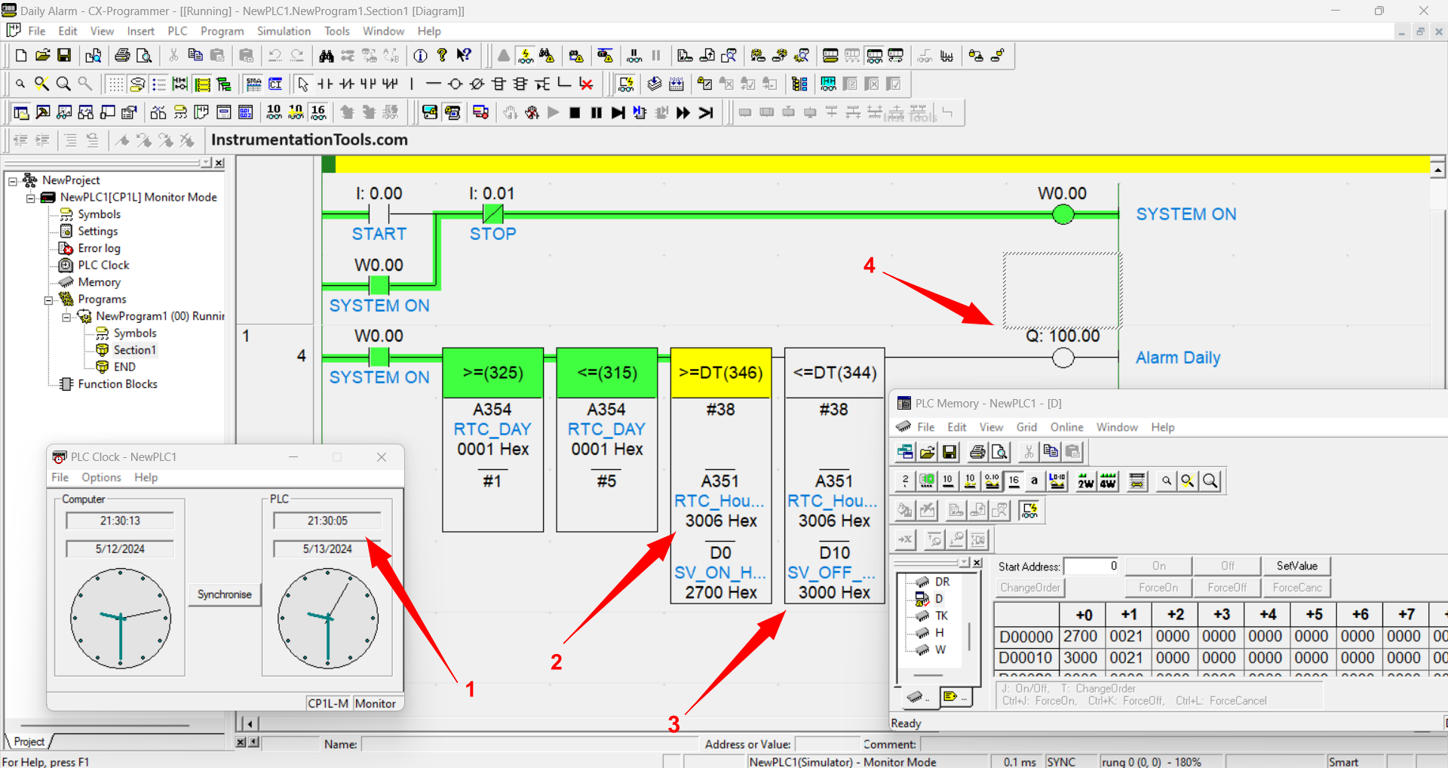Select the New Coil ladder tool

pos(455,84)
